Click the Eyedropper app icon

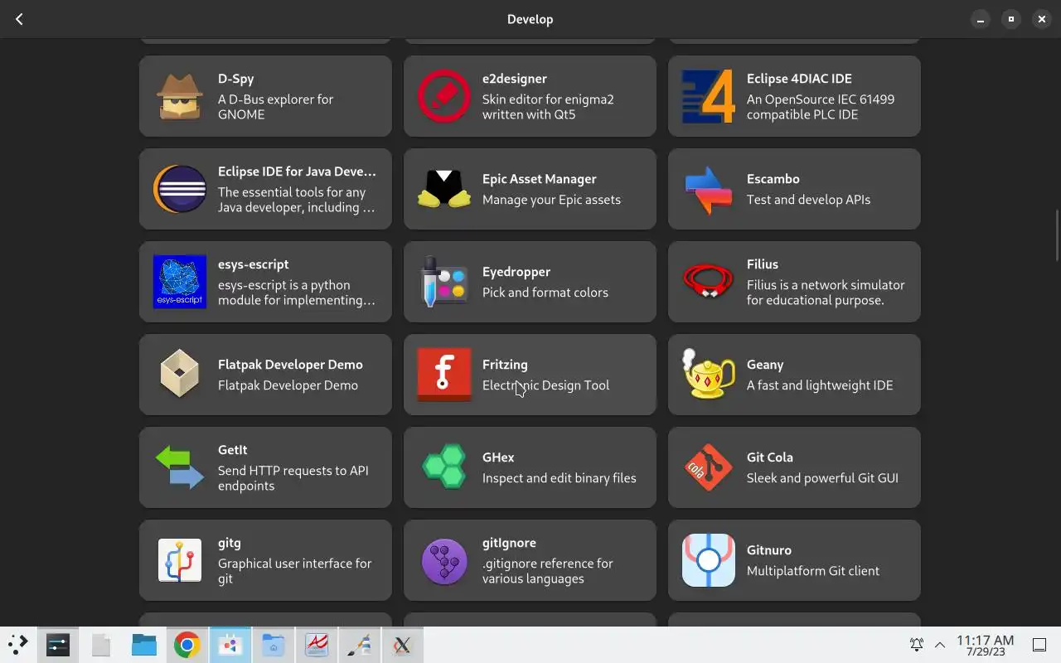click(444, 282)
